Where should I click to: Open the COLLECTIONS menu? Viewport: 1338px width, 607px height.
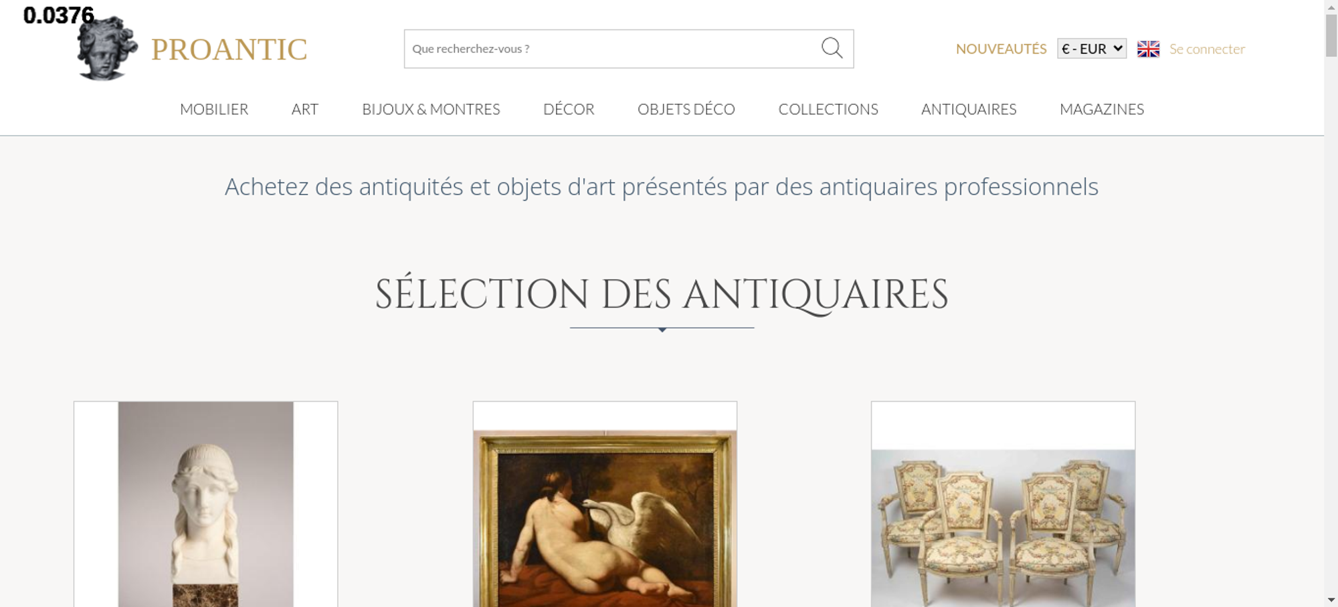click(x=828, y=109)
